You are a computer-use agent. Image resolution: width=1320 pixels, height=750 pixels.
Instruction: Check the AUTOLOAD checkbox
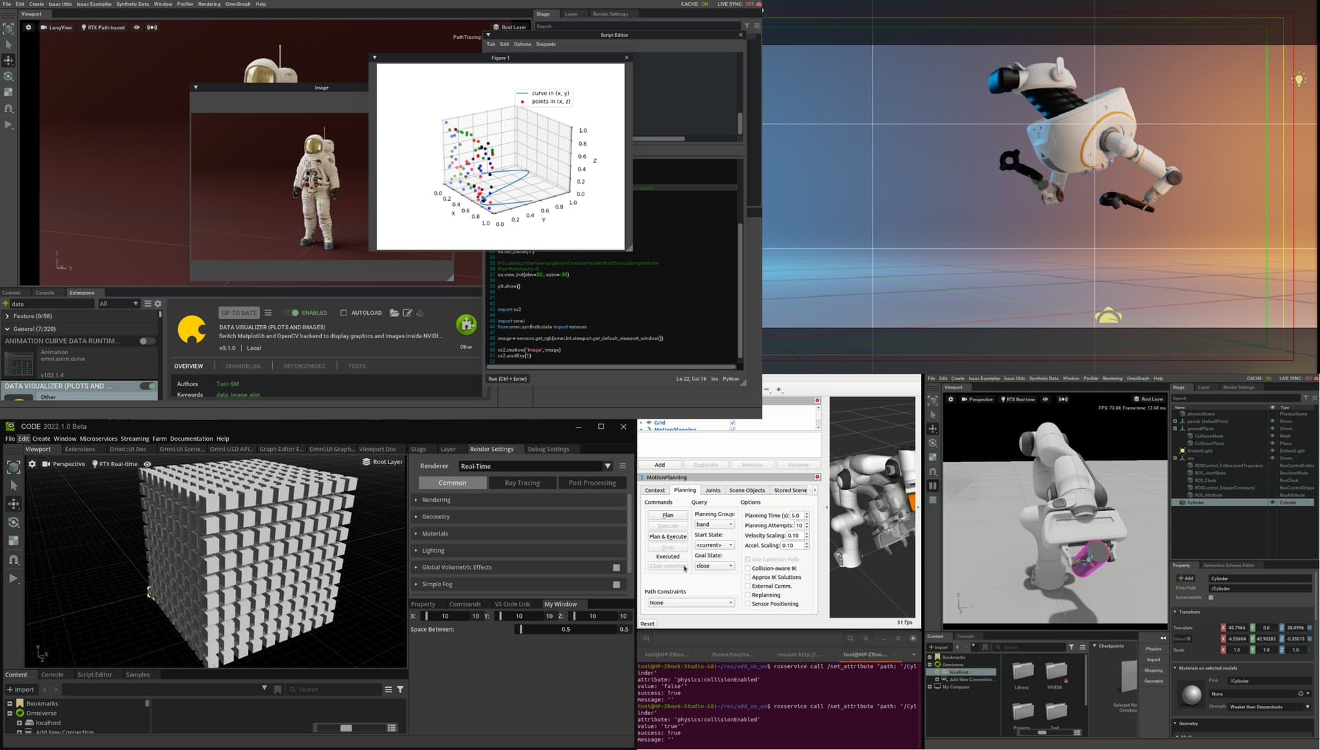(344, 313)
